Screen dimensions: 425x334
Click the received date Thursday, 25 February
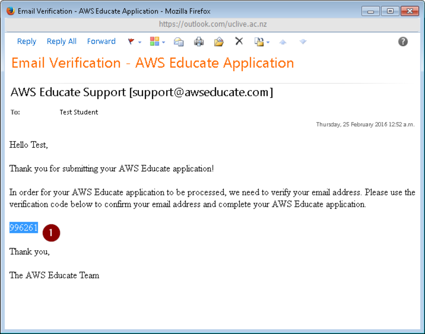(365, 125)
